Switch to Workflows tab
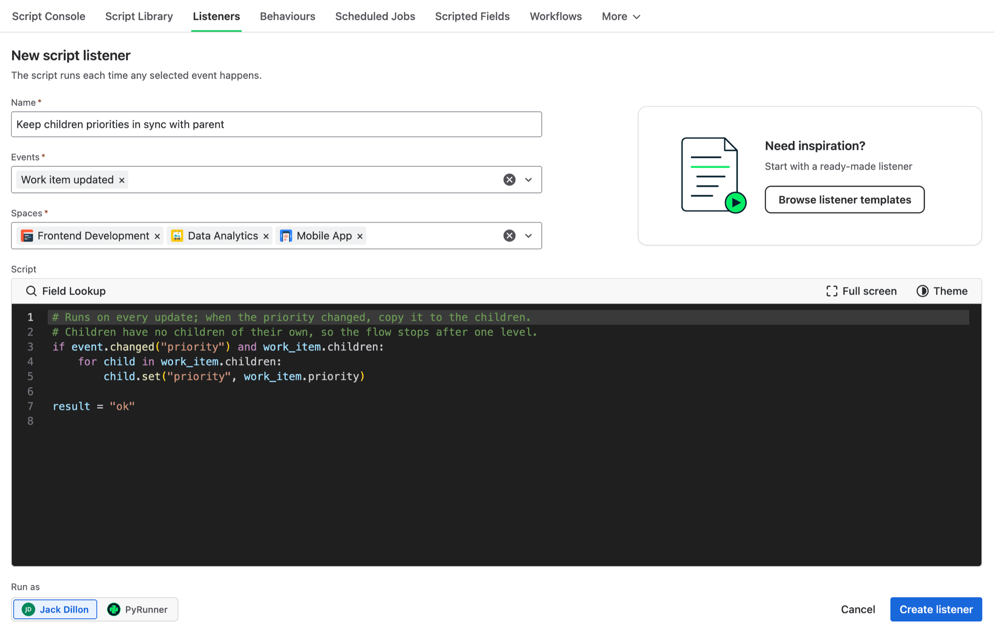The width and height of the screenshot is (994, 629). (x=555, y=16)
